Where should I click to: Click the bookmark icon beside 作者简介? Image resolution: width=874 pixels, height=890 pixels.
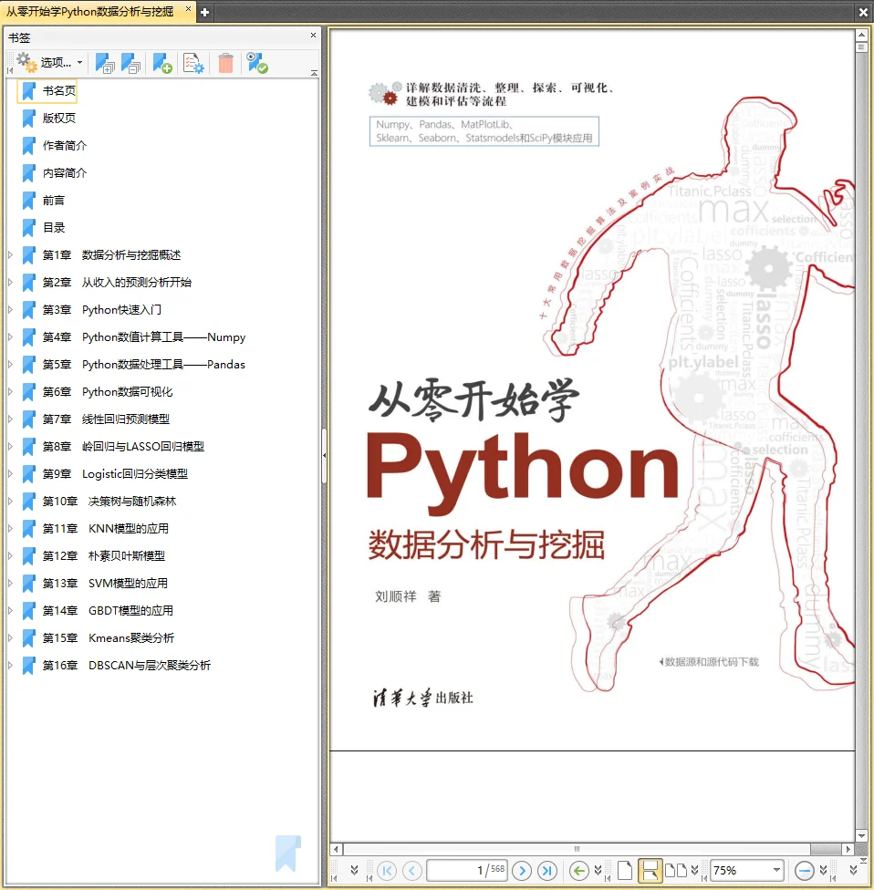[28, 145]
